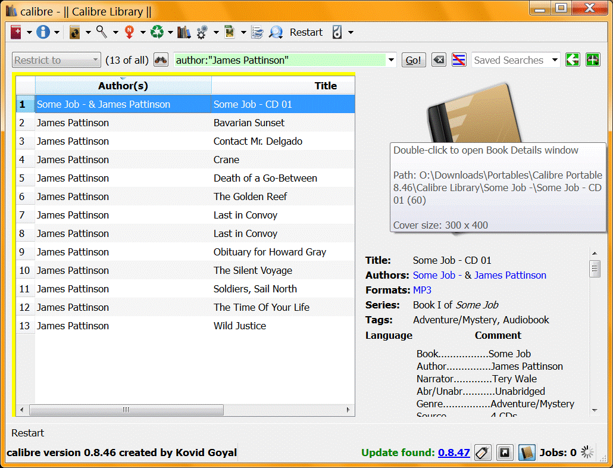Click the blue magnifier search icon
This screenshot has height=468, width=613.
click(x=276, y=32)
